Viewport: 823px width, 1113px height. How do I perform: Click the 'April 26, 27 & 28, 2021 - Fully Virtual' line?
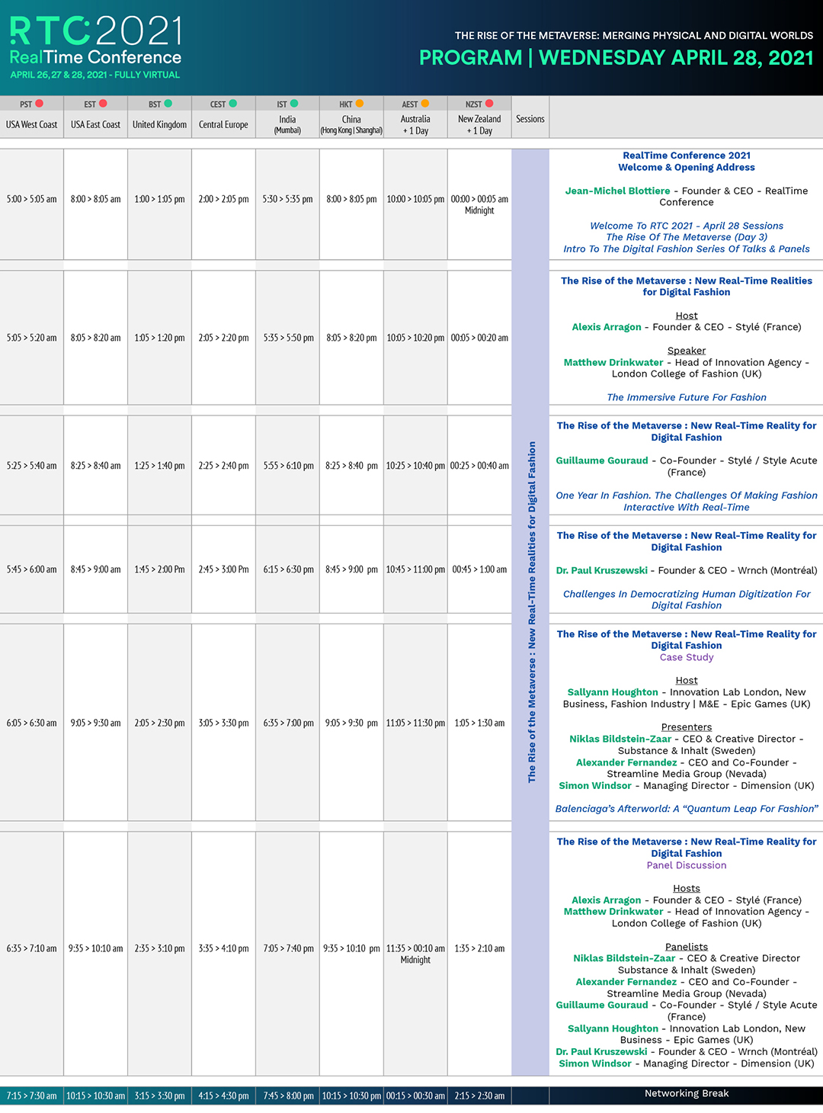click(95, 75)
